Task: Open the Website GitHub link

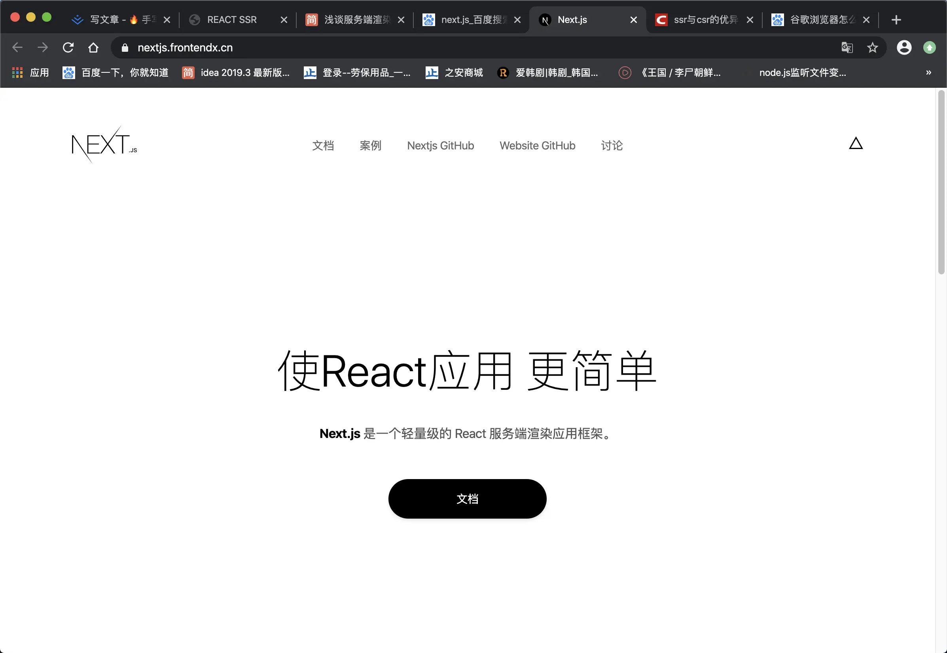Action: click(x=537, y=145)
